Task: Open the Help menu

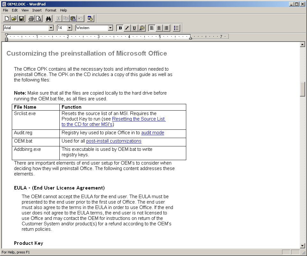Action: (64, 10)
